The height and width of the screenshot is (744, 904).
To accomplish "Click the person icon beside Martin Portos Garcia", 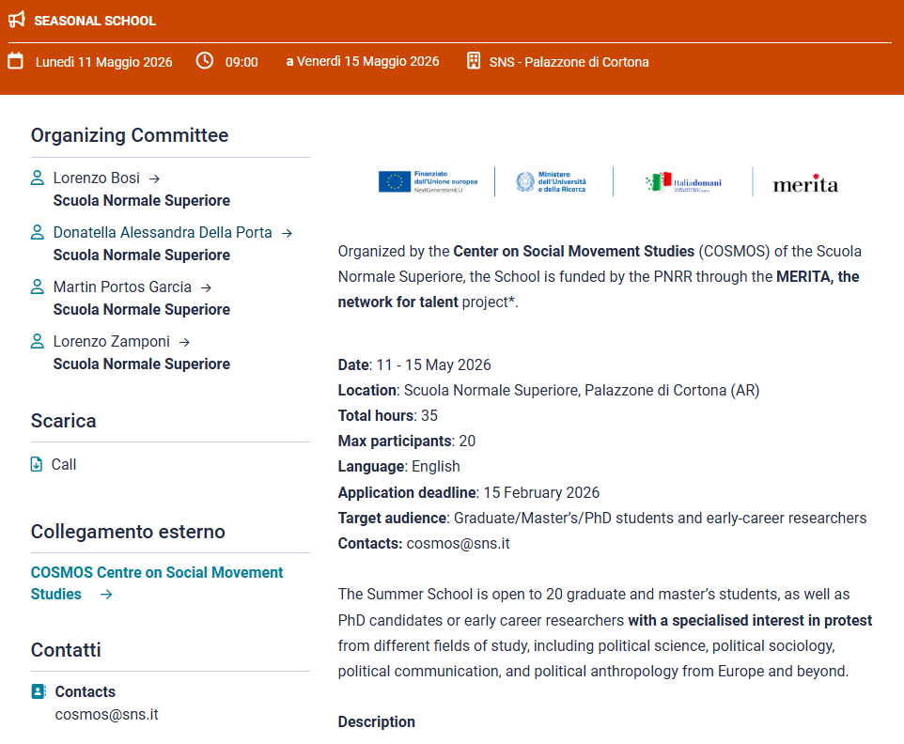I will pyautogui.click(x=38, y=287).
